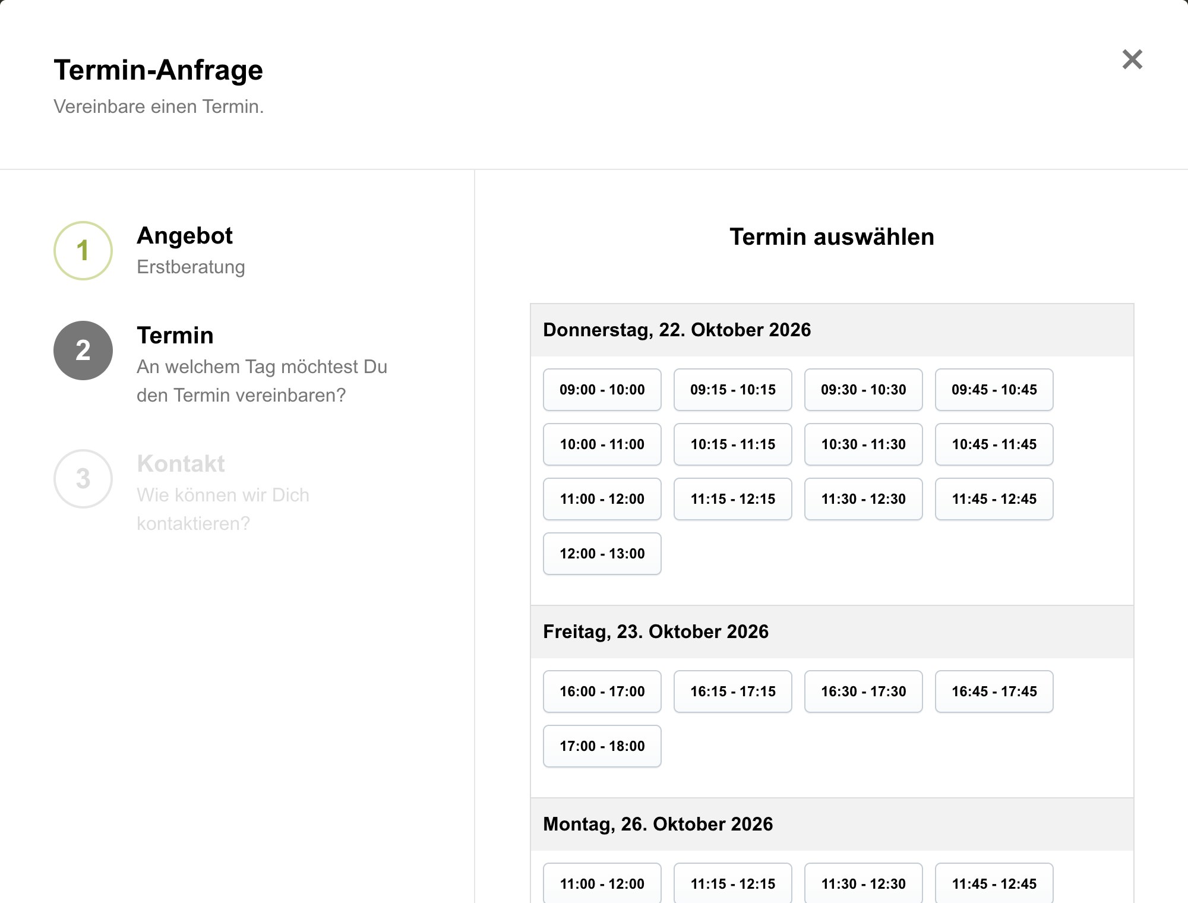
Task: Choose 11:45 - 12:45 on Donnerstag 22. Oktober
Action: coord(994,499)
